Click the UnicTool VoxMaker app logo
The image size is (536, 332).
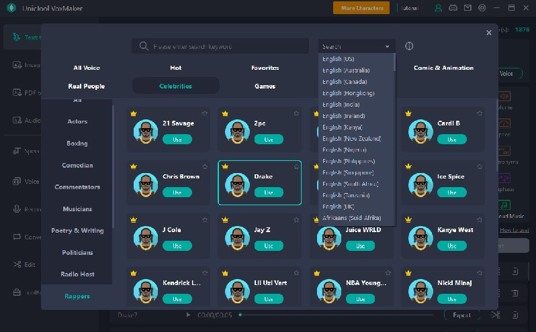pos(11,7)
